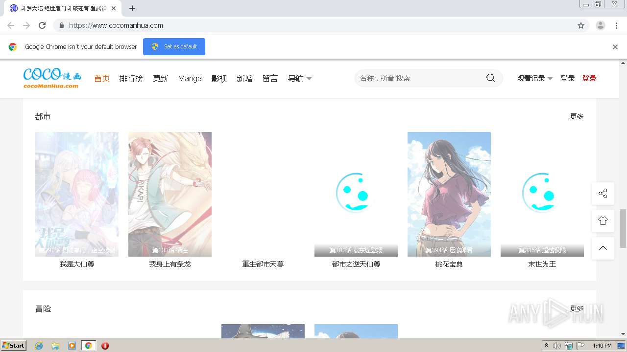Click the back-to-top arrow button

pyautogui.click(x=603, y=248)
